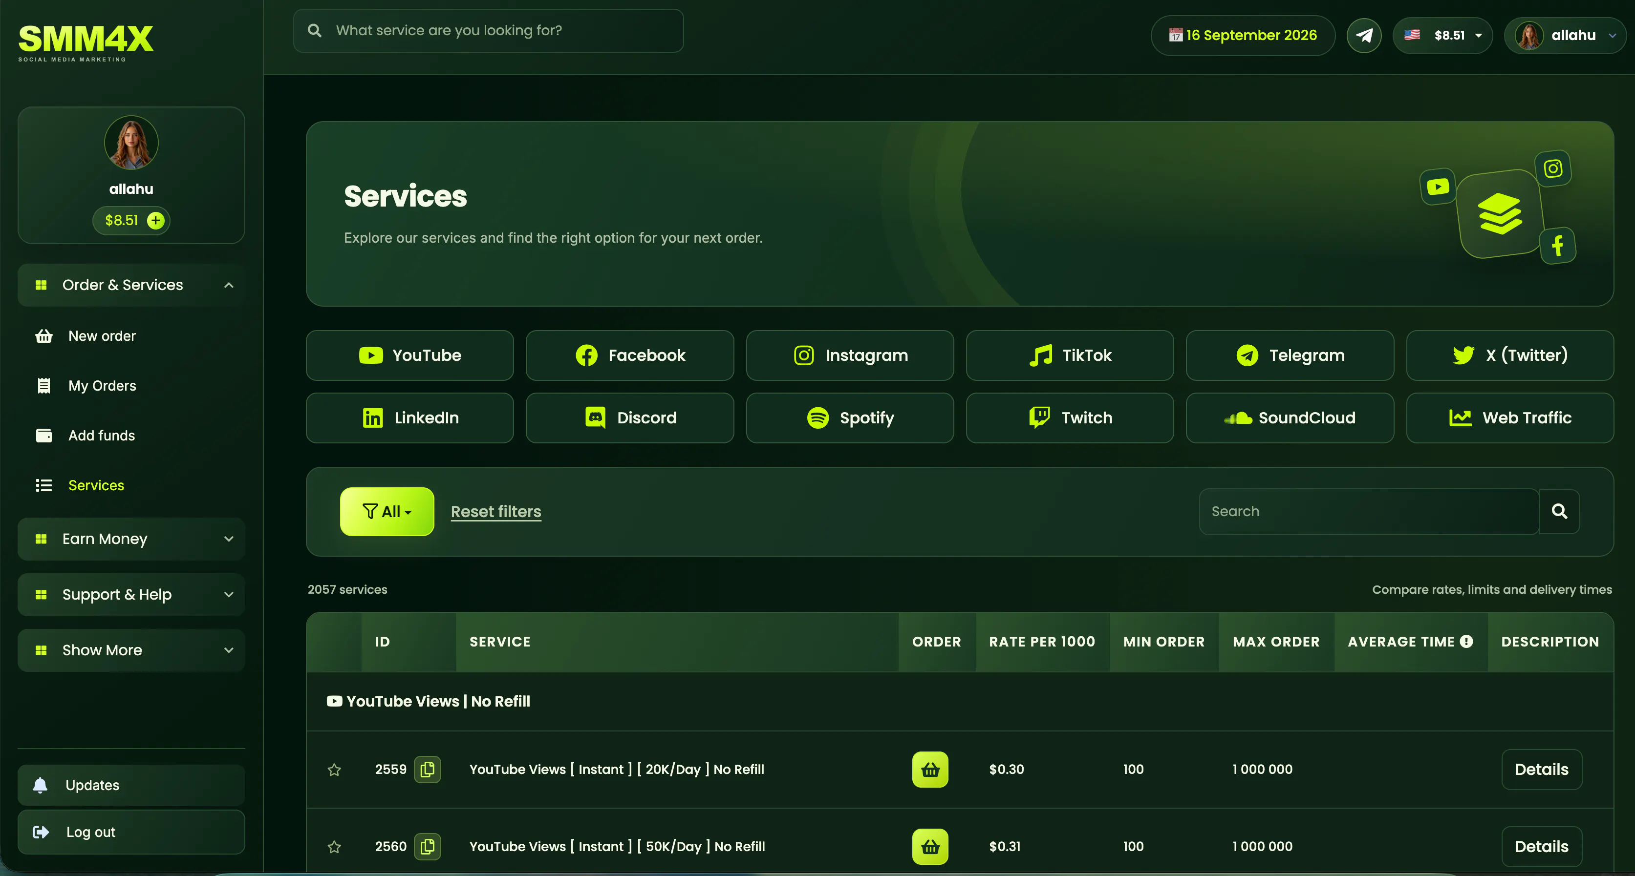Click the top search magnifier icon
The image size is (1635, 876).
point(314,30)
